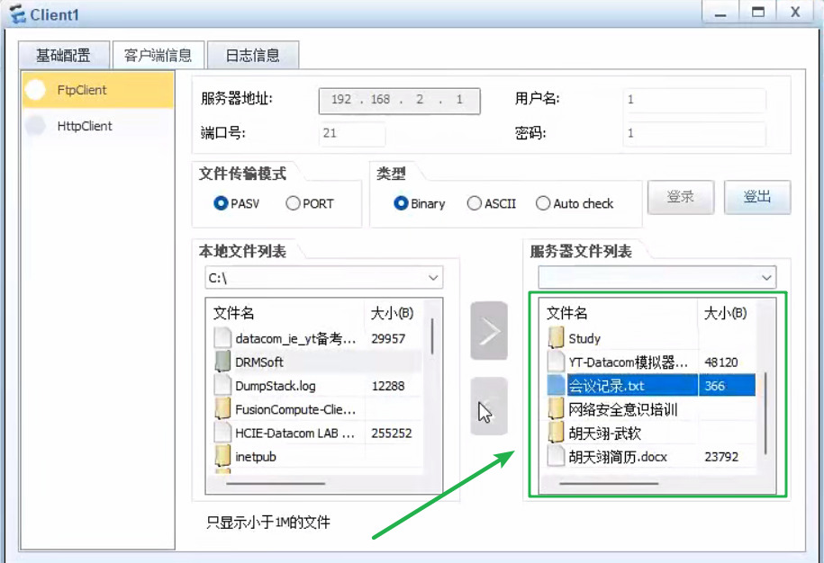Click size value 48120 in server list

721,362
